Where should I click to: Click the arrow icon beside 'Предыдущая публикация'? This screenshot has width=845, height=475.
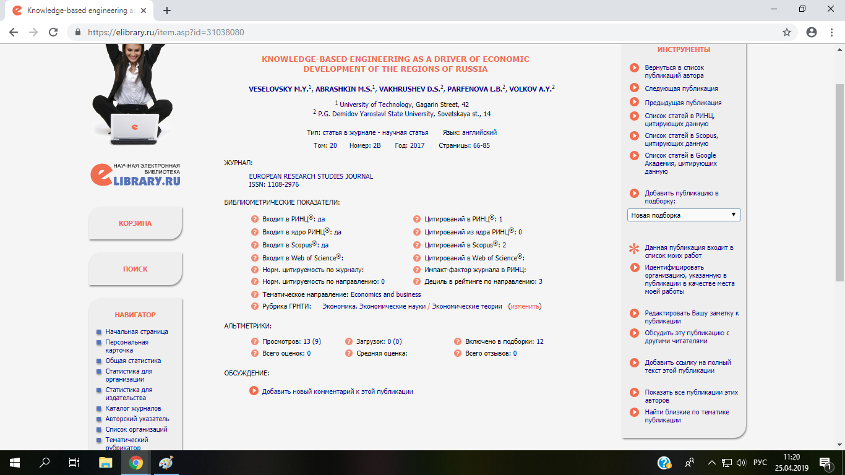point(634,102)
